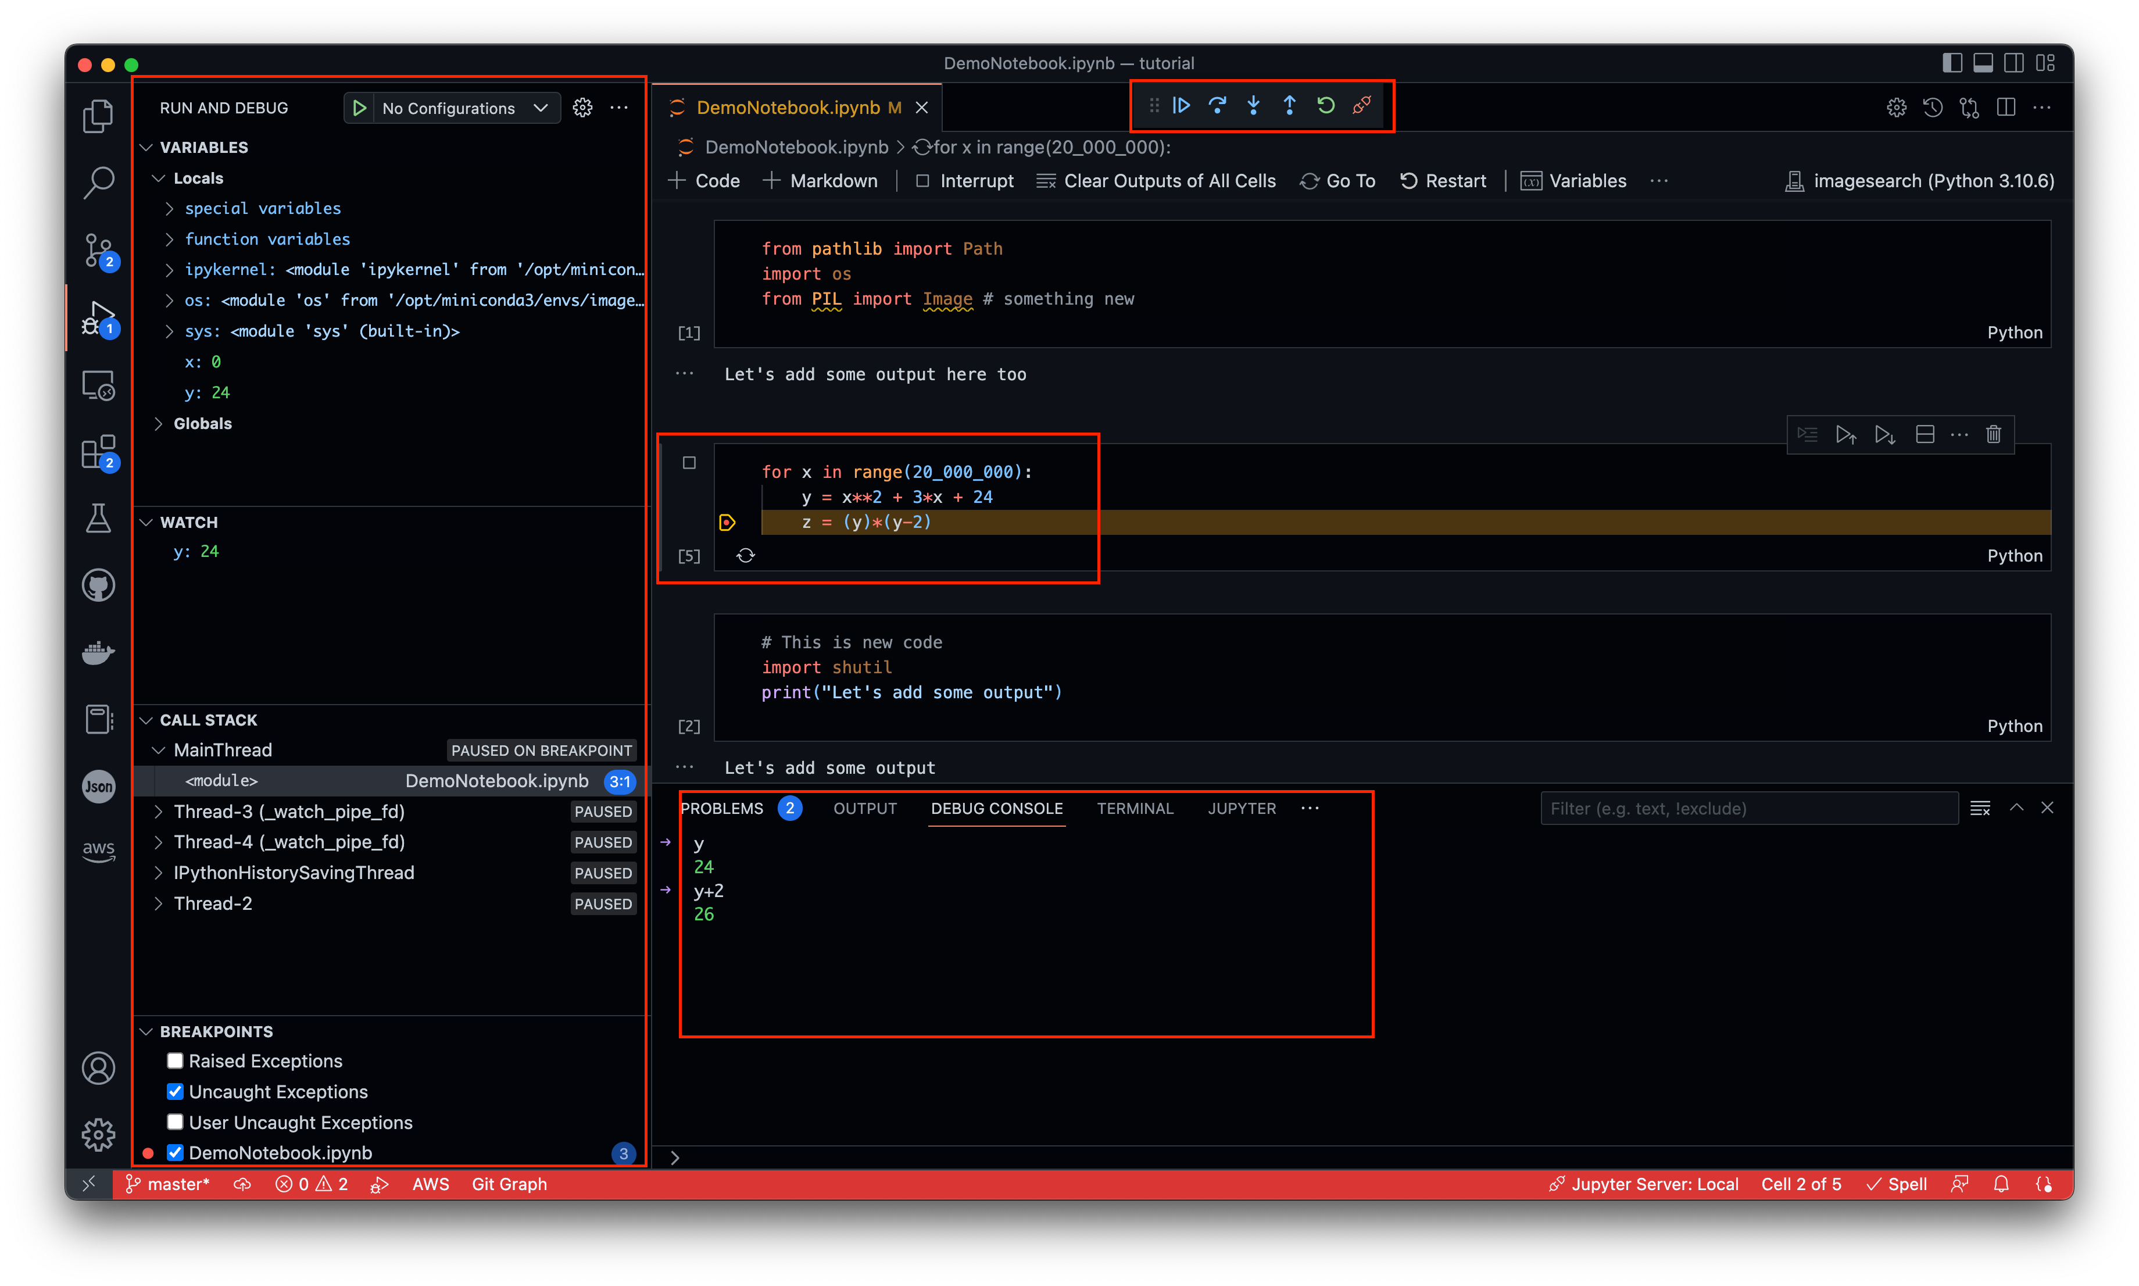
Task: Collapse the WATCH section
Action: [x=146, y=521]
